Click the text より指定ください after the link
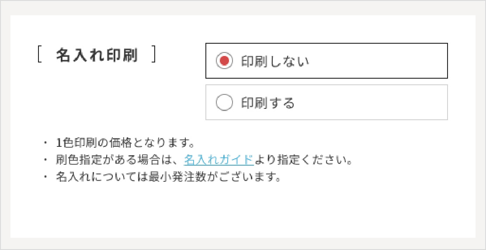 [x=303, y=160]
